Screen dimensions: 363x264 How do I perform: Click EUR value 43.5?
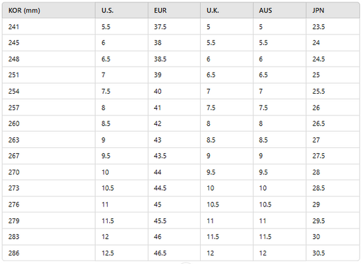(174, 156)
